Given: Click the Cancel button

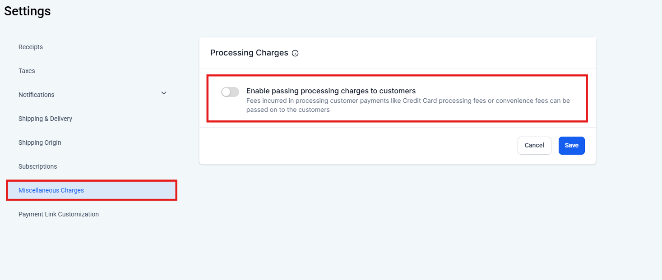Looking at the screenshot, I should coord(534,145).
